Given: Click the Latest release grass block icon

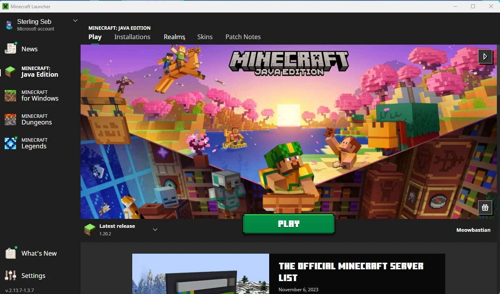Looking at the screenshot, I should pos(90,229).
